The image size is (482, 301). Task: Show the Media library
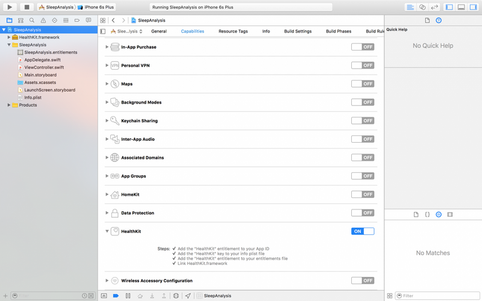click(450, 214)
